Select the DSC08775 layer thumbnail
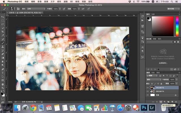This screenshot has width=181, height=113. [x=152, y=92]
